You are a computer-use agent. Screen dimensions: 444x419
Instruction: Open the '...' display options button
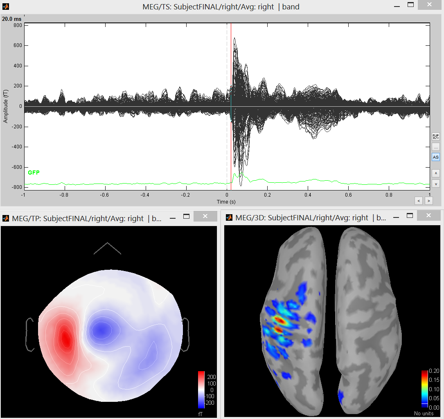436,147
